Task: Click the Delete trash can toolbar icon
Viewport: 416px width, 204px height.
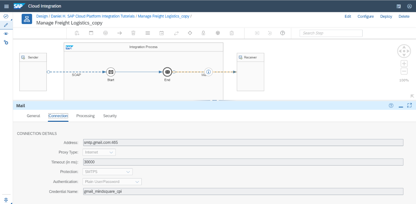Action: [x=133, y=33]
